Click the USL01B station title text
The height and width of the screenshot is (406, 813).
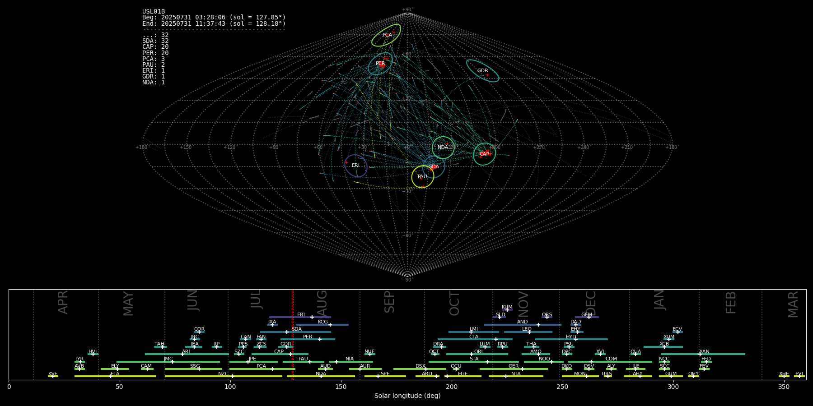[x=154, y=12]
